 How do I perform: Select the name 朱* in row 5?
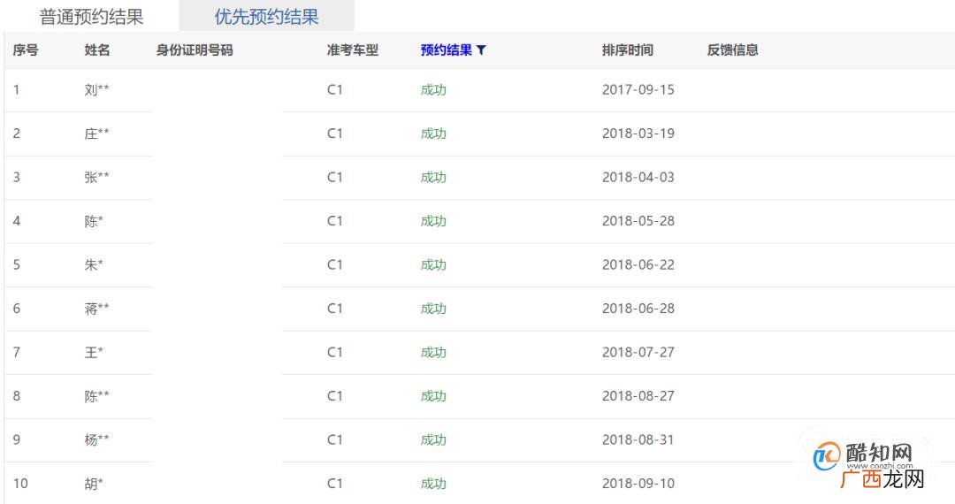94,264
